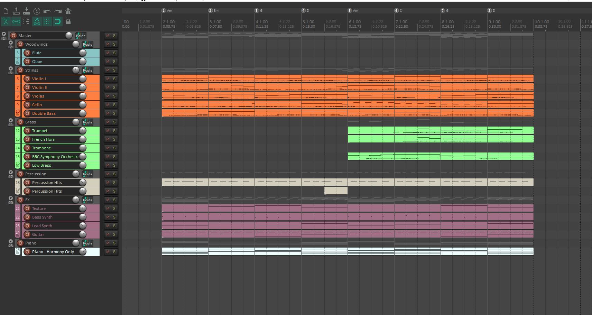Record-arm the Oboe track
Screen dimensions: 592x315
click(27, 61)
